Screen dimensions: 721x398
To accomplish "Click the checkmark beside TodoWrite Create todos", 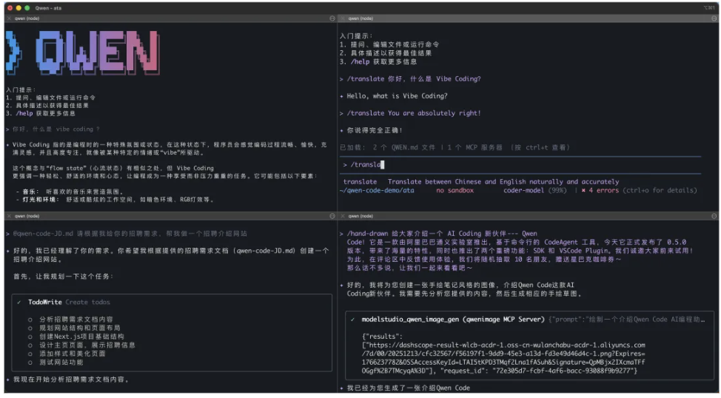I will tap(19, 302).
